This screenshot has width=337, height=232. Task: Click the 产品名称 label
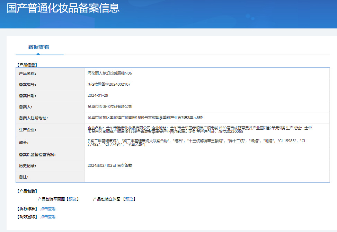27,74
